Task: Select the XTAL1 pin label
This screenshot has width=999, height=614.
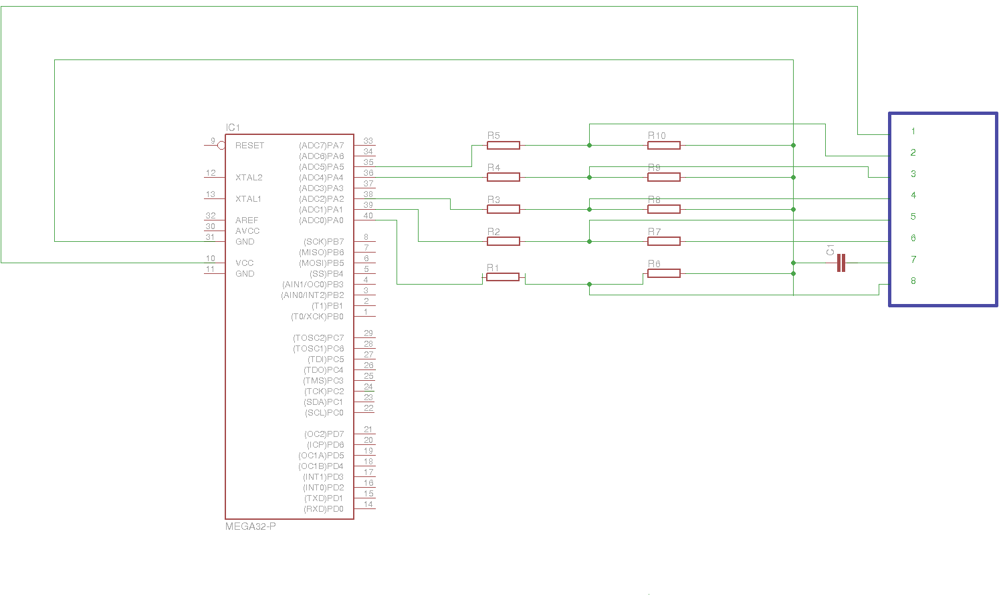Action: (248, 199)
